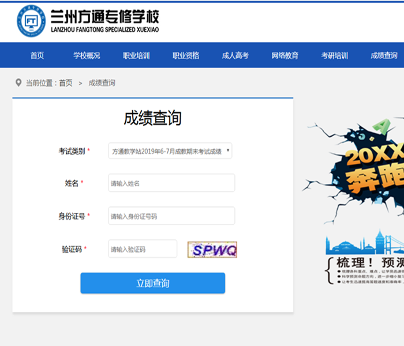Focus the 身份证号 input field
Screen dimensions: 404x346
(x=171, y=216)
